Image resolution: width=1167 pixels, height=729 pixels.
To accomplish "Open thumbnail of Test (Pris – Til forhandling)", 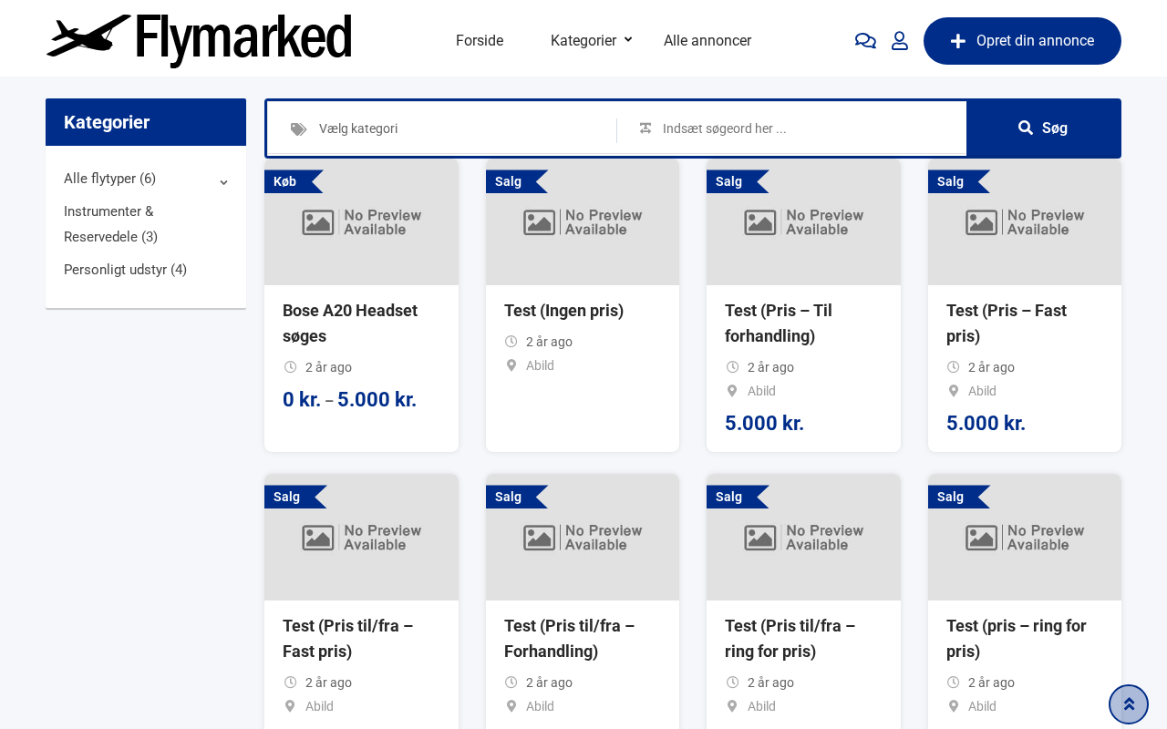I will click(x=803, y=222).
